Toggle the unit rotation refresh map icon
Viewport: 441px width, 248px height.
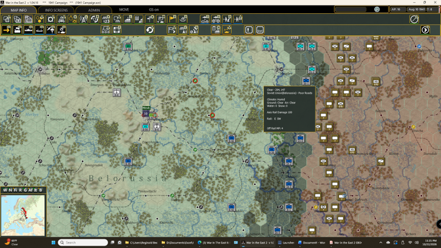pos(94,19)
